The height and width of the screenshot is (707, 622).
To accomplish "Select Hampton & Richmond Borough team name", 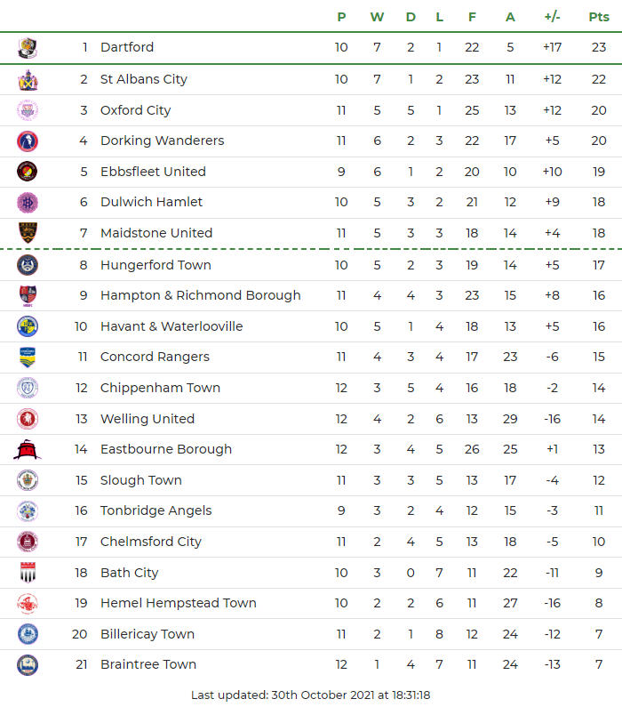I will coord(200,295).
